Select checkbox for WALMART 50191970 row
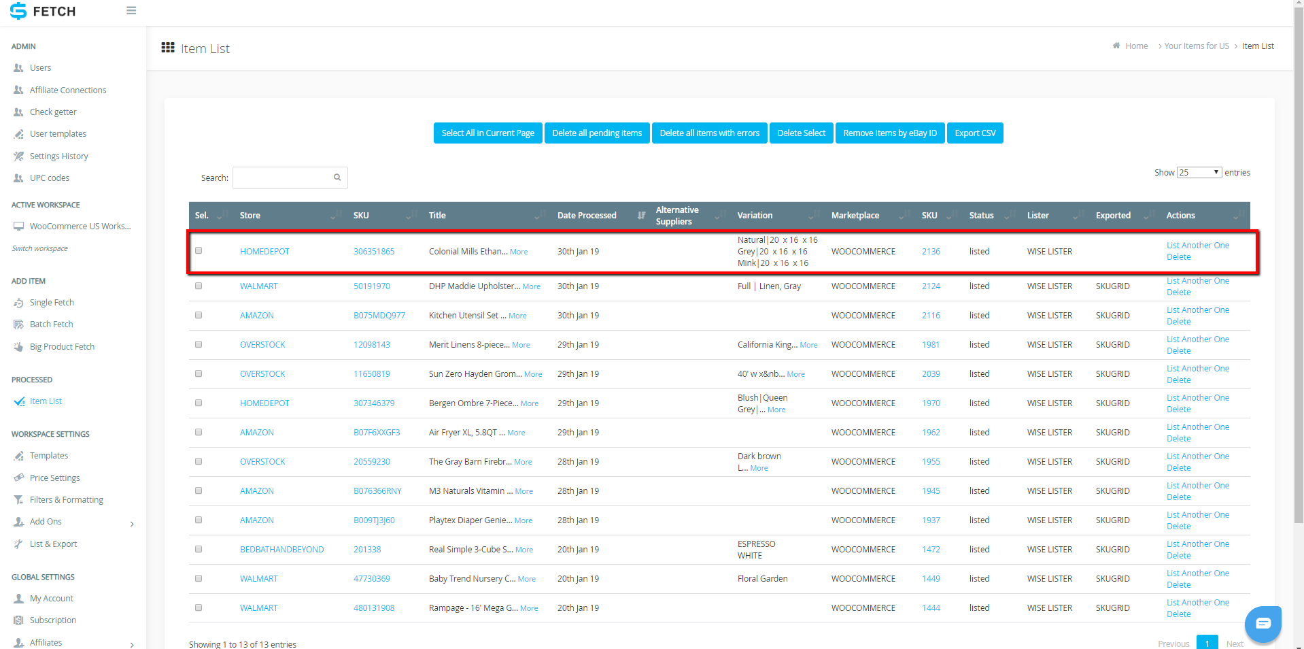Image resolution: width=1304 pixels, height=649 pixels. pos(199,286)
